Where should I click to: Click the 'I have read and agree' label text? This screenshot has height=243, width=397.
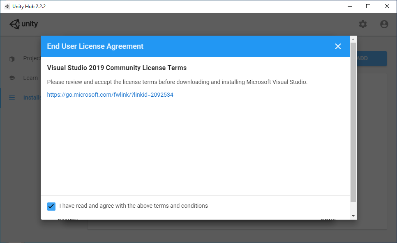click(x=134, y=206)
